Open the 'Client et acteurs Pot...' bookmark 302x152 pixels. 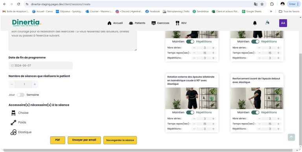[x=225, y=11]
